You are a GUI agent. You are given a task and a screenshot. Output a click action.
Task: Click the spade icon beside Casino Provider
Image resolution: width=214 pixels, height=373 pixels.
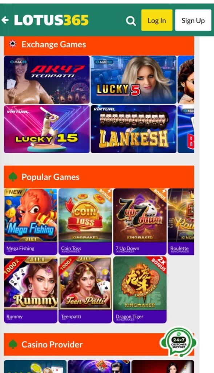13,344
